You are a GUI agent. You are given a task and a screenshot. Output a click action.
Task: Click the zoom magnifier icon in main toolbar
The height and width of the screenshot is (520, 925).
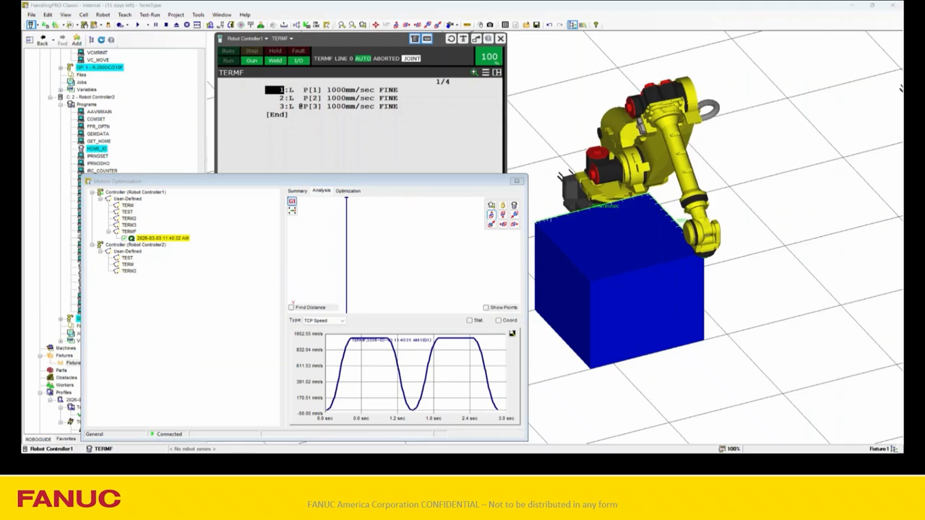tap(342, 25)
